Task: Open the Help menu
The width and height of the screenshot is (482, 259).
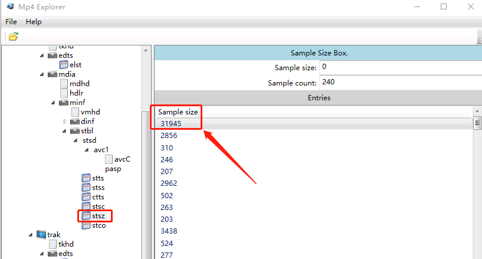Action: [34, 22]
